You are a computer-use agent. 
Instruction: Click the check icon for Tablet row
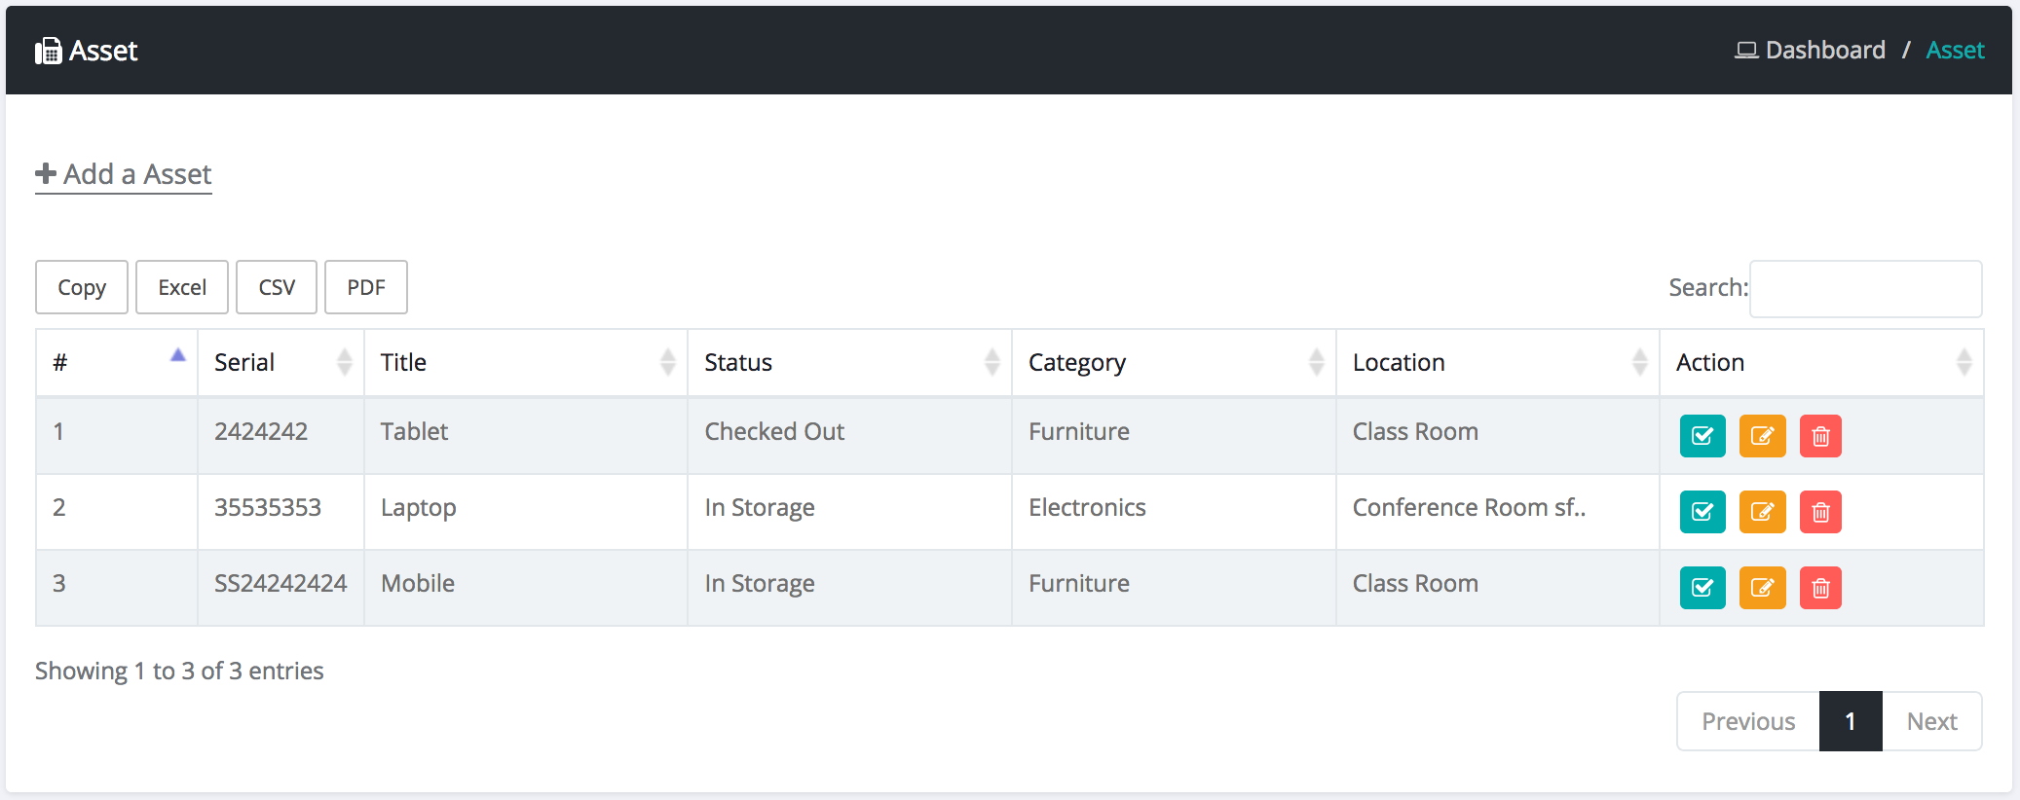click(x=1702, y=436)
